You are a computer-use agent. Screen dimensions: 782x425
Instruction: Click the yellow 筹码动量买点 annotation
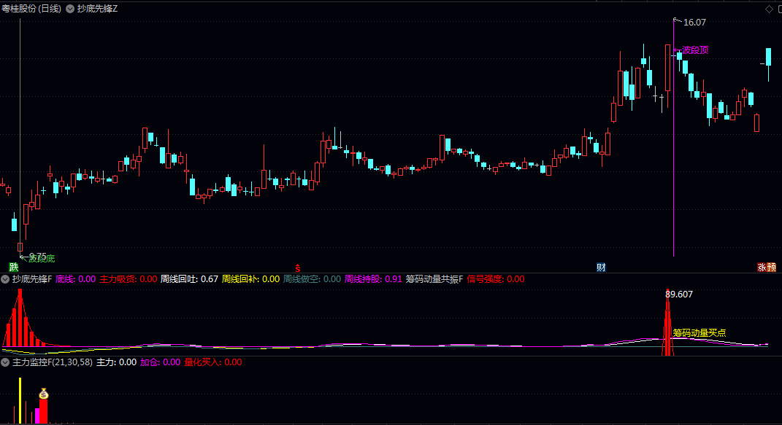699,333
